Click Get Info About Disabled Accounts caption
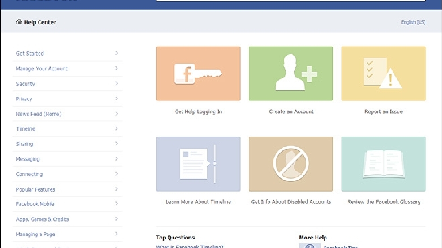The image size is (442, 248). point(291,202)
